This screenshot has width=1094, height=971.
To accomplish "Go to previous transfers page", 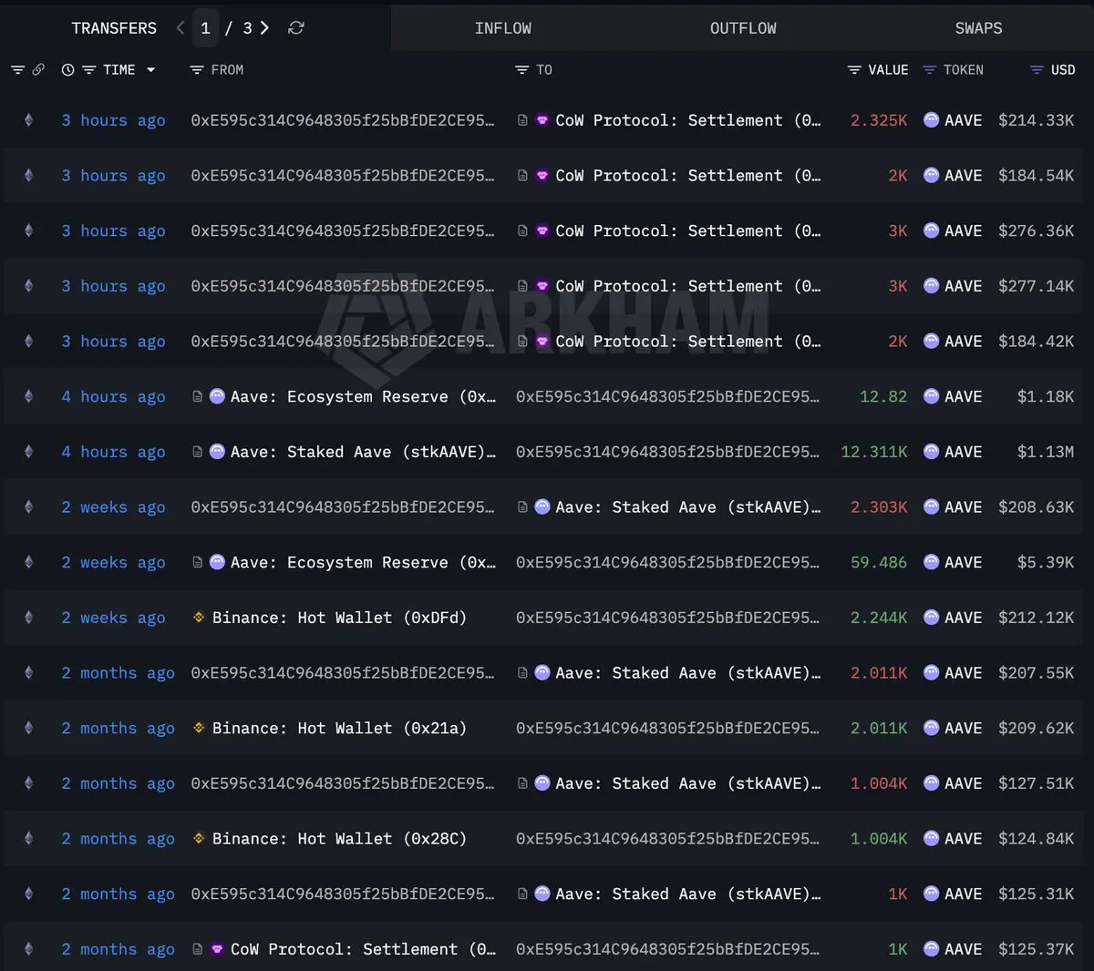I will click(181, 28).
